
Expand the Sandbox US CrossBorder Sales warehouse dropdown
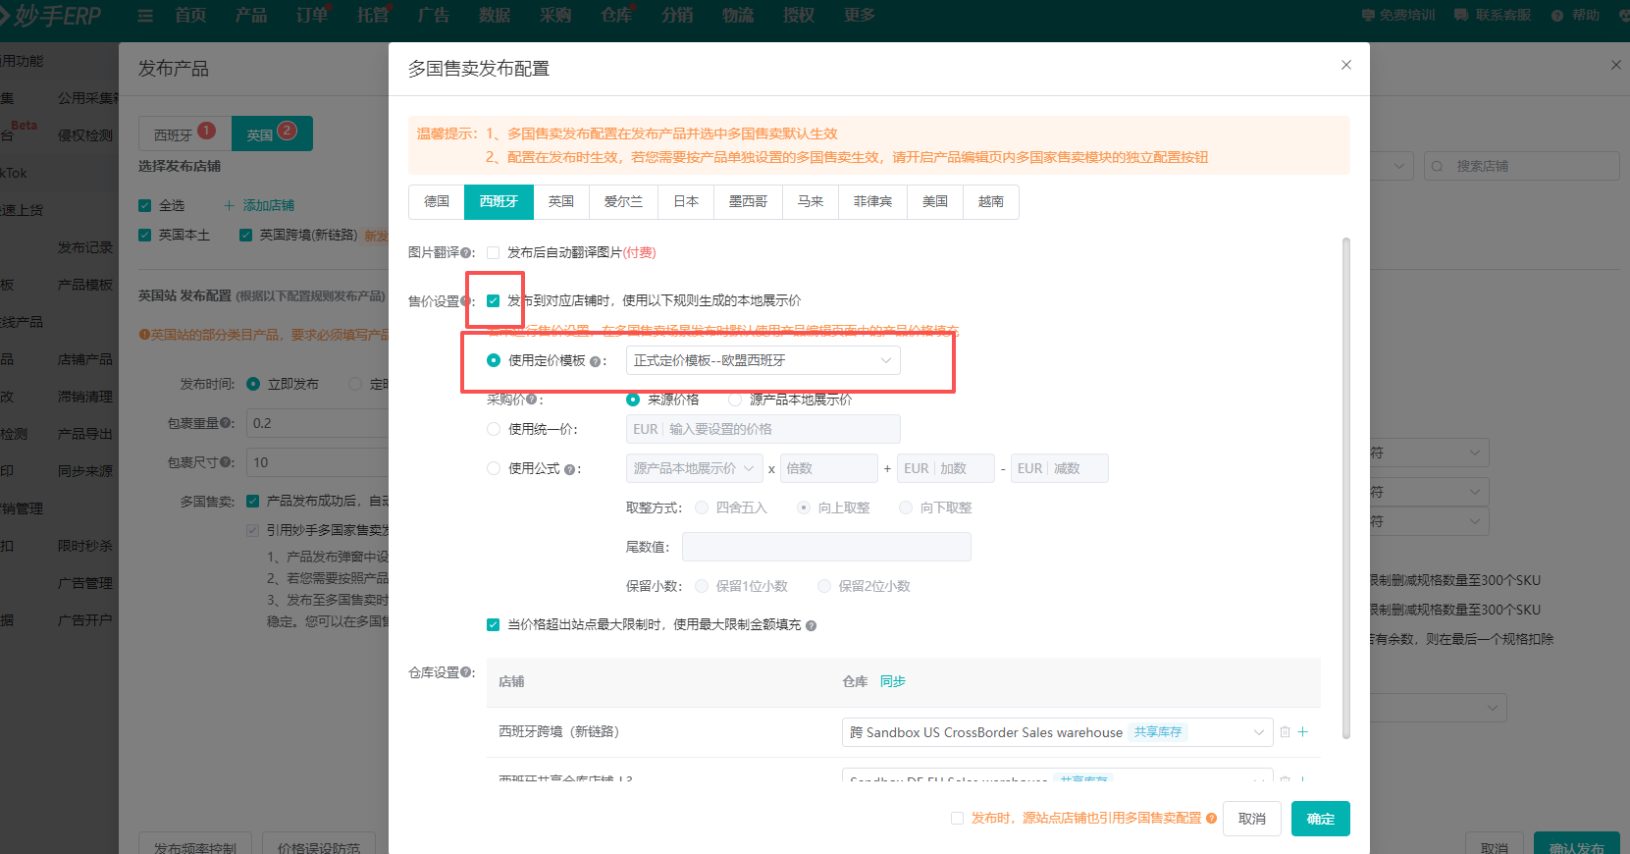pos(1056,732)
